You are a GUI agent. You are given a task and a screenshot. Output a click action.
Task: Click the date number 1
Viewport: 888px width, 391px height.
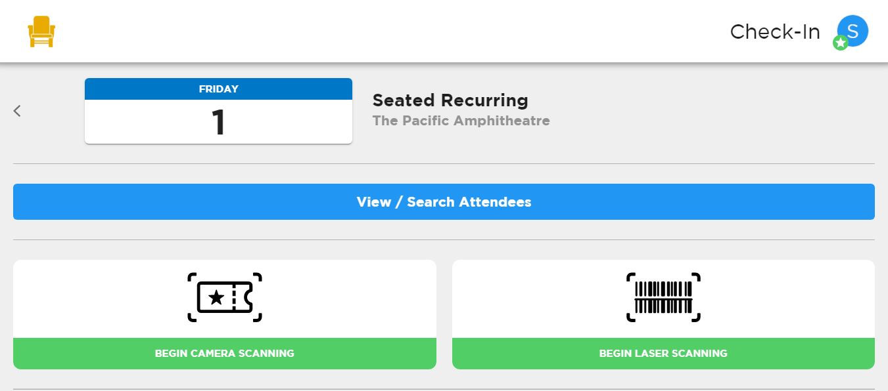pos(219,122)
